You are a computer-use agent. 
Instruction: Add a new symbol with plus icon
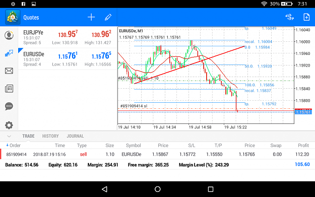tap(91, 17)
